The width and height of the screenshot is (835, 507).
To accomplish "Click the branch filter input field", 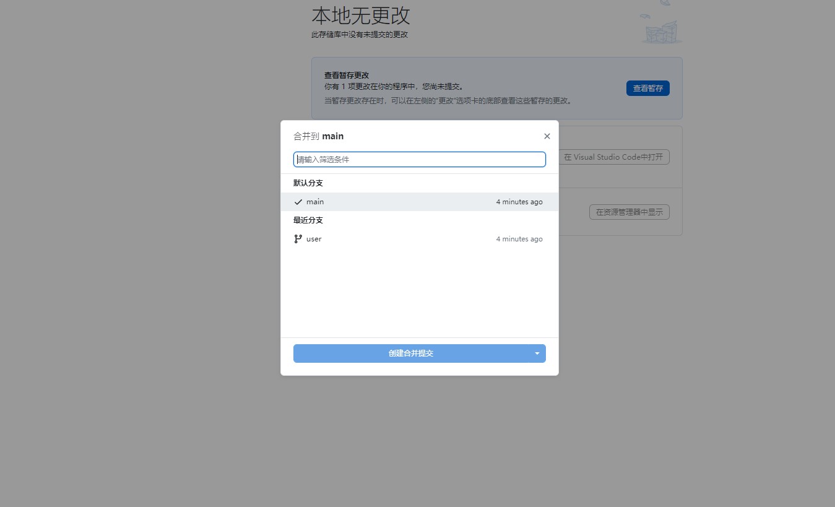I will pyautogui.click(x=419, y=159).
